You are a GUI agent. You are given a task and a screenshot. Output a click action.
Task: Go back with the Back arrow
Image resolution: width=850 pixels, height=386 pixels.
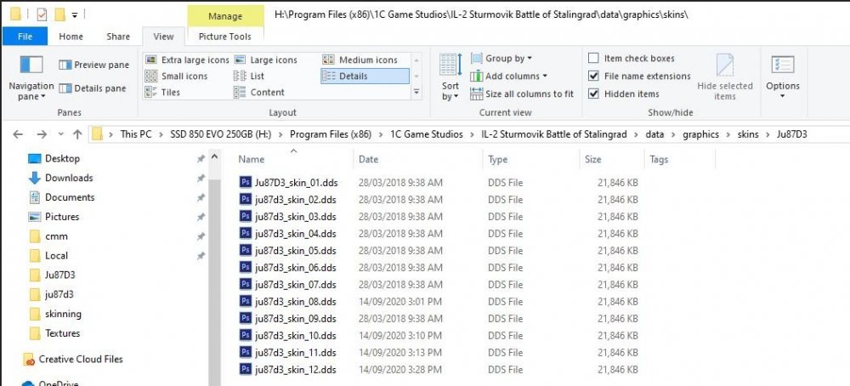(18, 133)
